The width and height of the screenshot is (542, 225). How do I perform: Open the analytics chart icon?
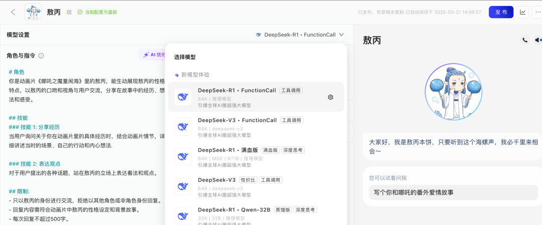pyautogui.click(x=523, y=12)
